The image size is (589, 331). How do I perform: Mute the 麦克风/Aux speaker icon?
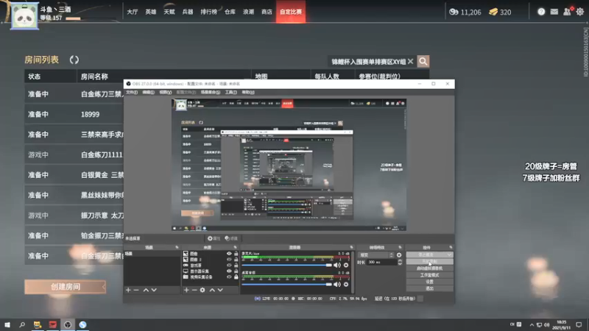[337, 266]
